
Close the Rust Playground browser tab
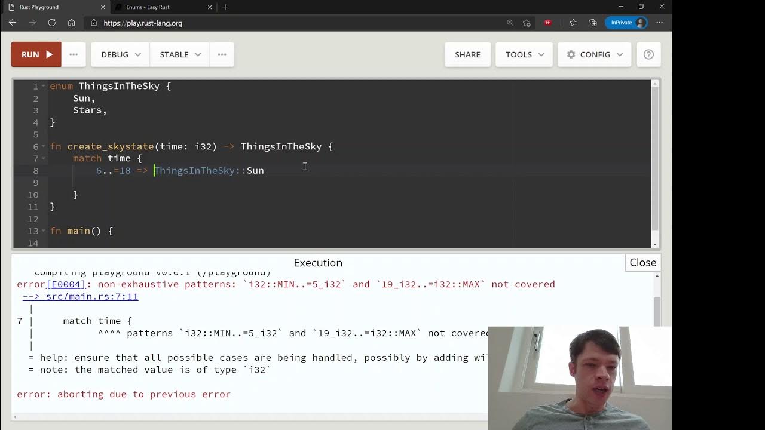pyautogui.click(x=103, y=7)
